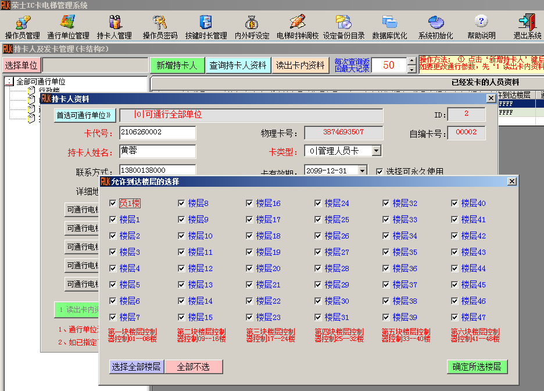Open the 卡类型 dropdown
Image resolution: width=544 pixels, height=391 pixels.
pyautogui.click(x=376, y=151)
